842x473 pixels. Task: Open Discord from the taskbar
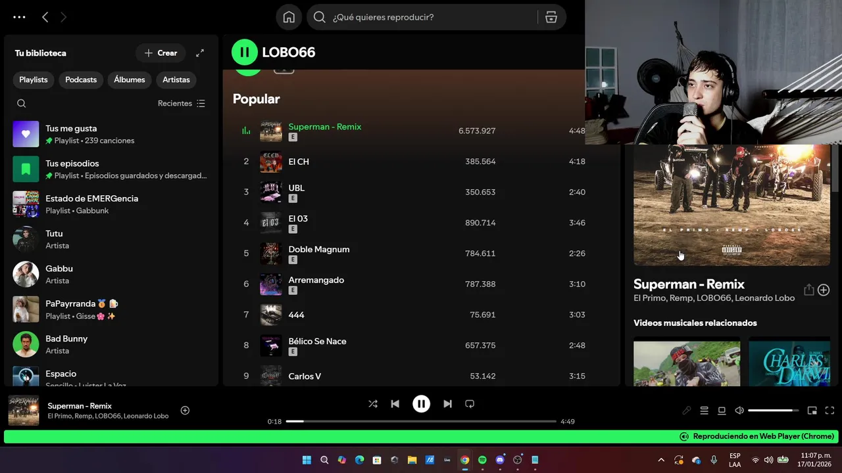point(500,460)
